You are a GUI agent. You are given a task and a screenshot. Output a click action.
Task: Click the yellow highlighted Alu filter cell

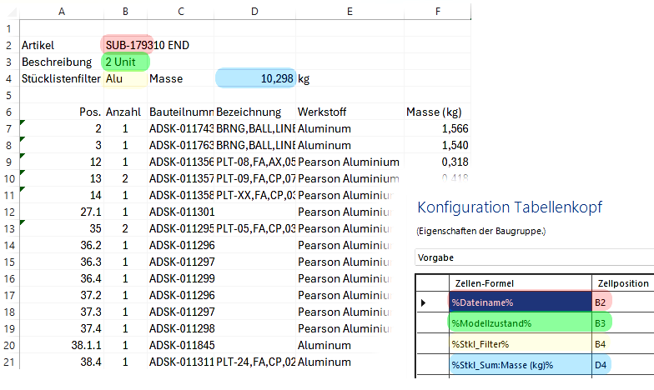click(125, 78)
